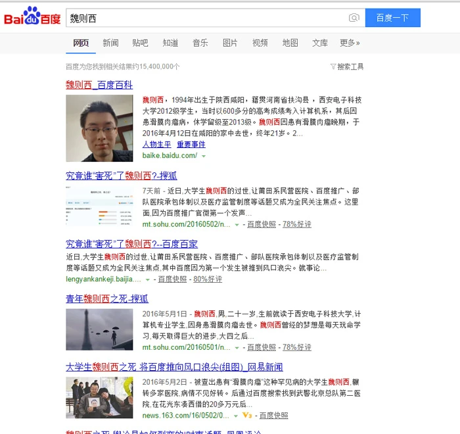Expand dropdown arrow beside baike.baidu.com
This screenshot has width=460, height=434.
[x=204, y=157]
